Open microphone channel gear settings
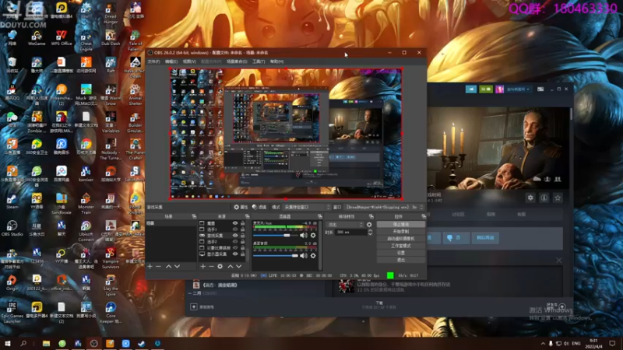623x350 pixels. [x=313, y=236]
